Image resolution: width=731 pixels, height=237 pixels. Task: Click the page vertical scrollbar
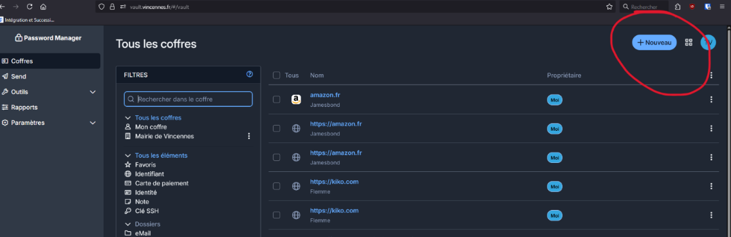[x=728, y=131]
